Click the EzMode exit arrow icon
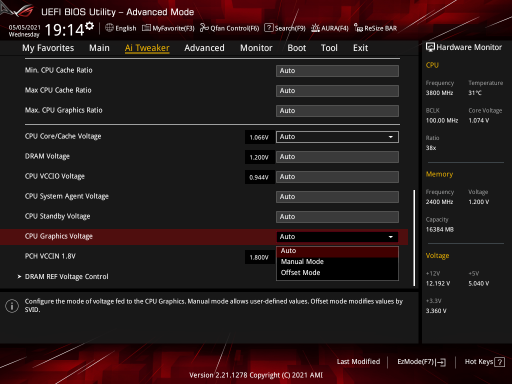The width and height of the screenshot is (512, 384). coord(440,362)
